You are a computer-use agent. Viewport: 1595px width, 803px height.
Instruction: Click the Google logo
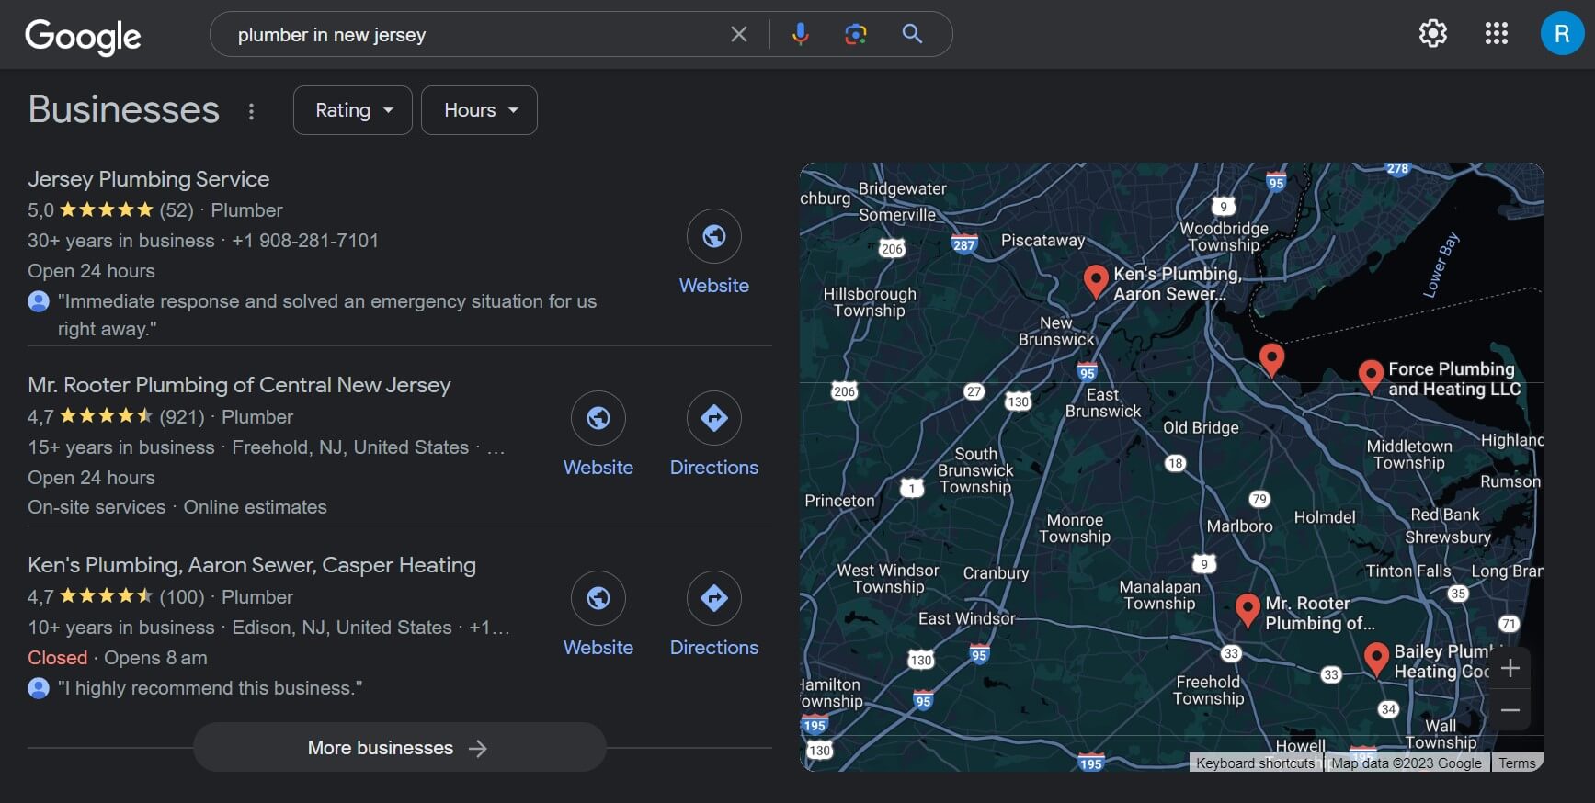[83, 36]
